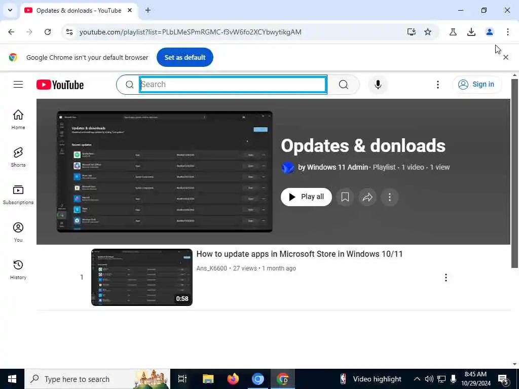Bookmark this page with the star
Image resolution: width=519 pixels, height=389 pixels.
tap(428, 32)
